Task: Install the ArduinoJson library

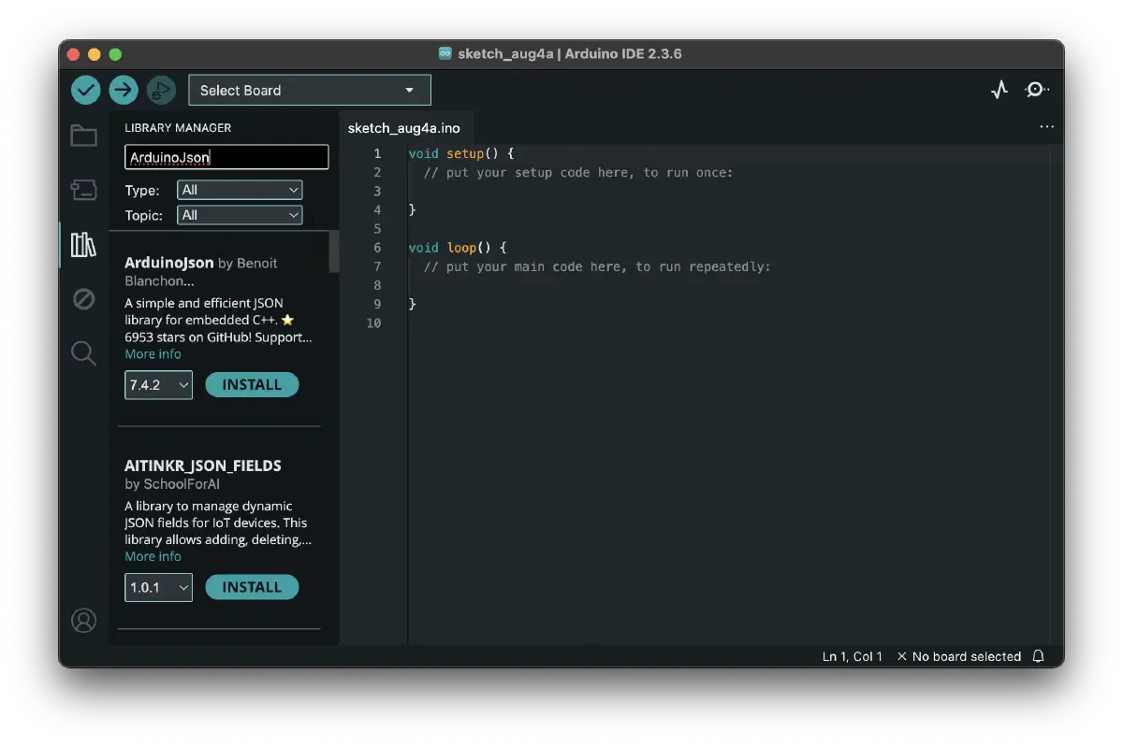Action: pyautogui.click(x=252, y=384)
